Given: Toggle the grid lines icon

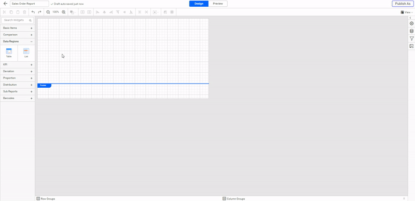Looking at the screenshot, I should [172, 12].
